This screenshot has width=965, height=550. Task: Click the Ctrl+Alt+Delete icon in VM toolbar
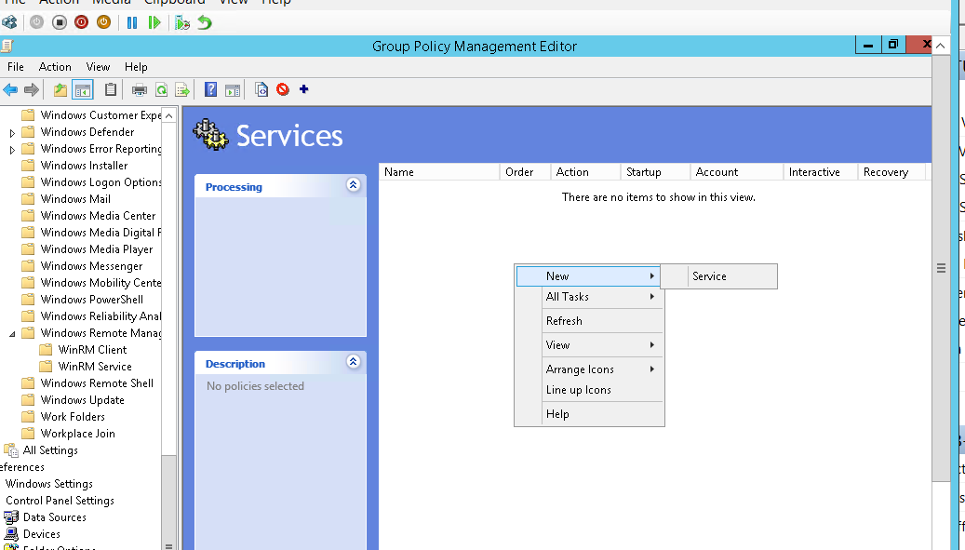pos(9,22)
